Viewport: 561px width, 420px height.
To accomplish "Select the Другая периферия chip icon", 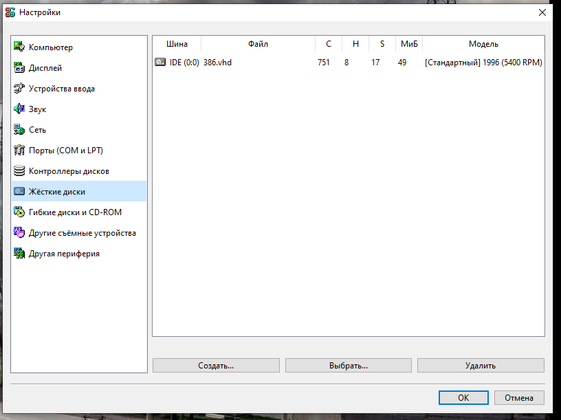I will click(x=19, y=254).
